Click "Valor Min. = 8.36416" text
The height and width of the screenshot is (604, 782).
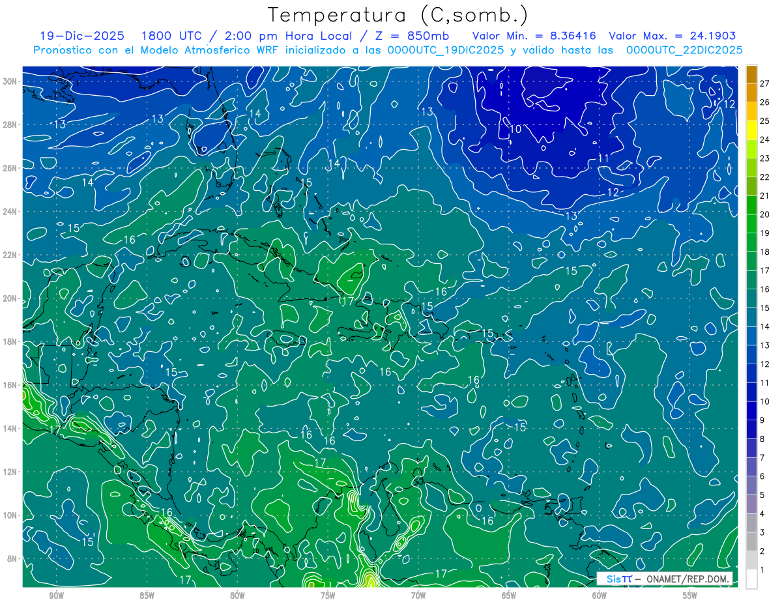pyautogui.click(x=534, y=36)
